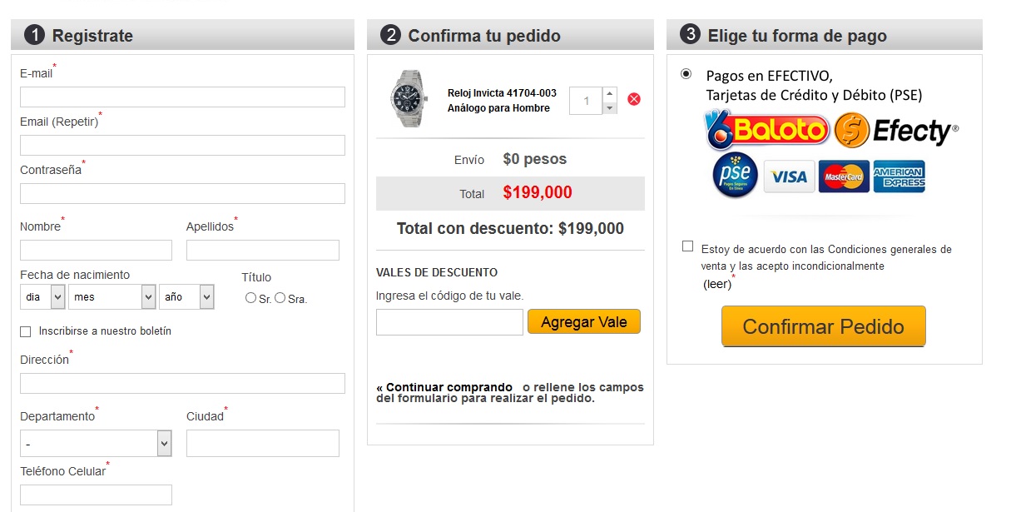Open the Invicta watch product thumbnail
The height and width of the screenshot is (512, 1011).
point(408,98)
